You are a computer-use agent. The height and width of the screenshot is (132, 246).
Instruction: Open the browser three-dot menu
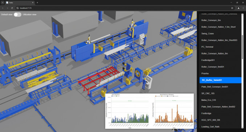coord(243,8)
